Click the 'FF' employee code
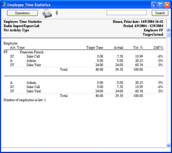This screenshot has height=153, width=172. [6, 52]
